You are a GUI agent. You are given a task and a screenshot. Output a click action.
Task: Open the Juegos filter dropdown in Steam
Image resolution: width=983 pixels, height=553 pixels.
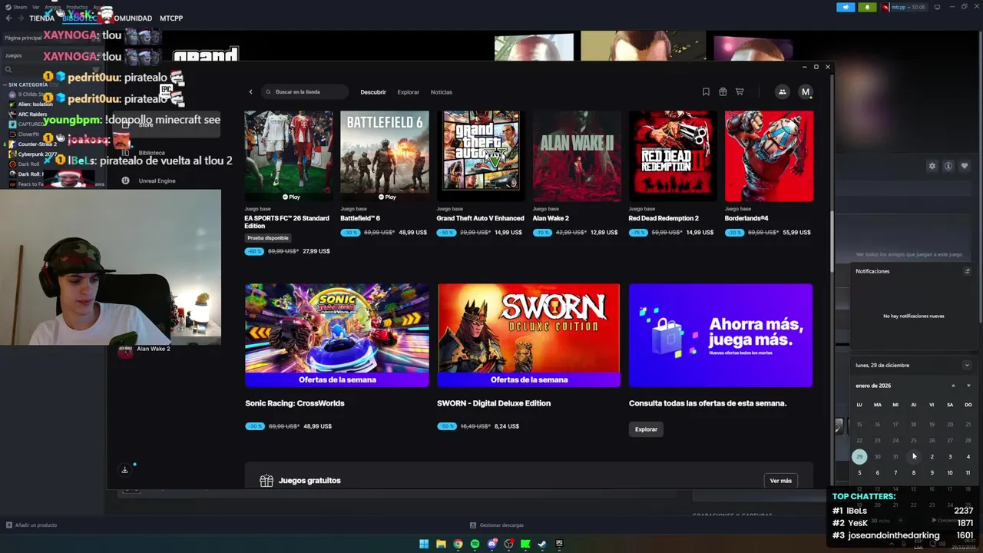[52, 55]
